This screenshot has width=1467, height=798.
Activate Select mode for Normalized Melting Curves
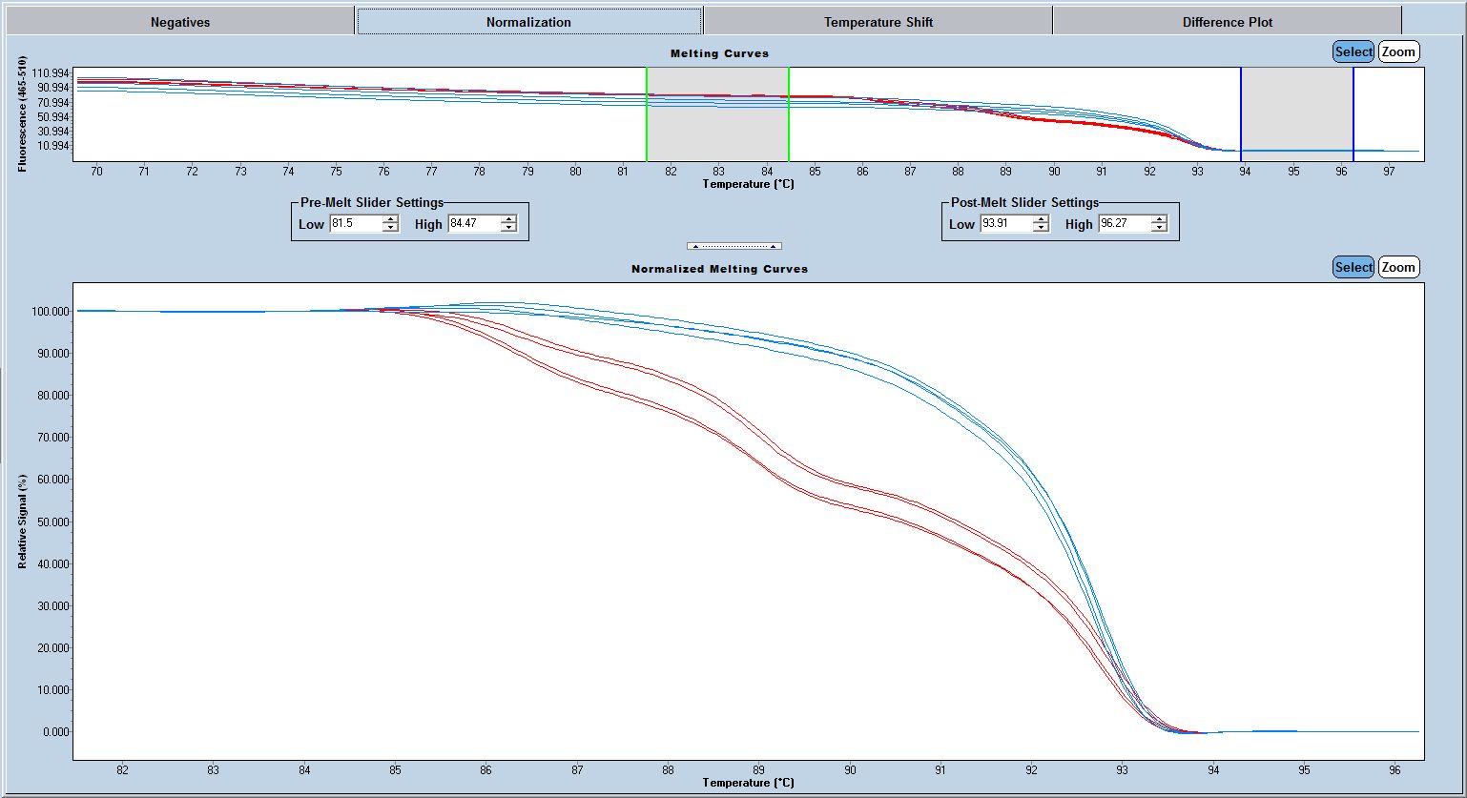(x=1353, y=268)
